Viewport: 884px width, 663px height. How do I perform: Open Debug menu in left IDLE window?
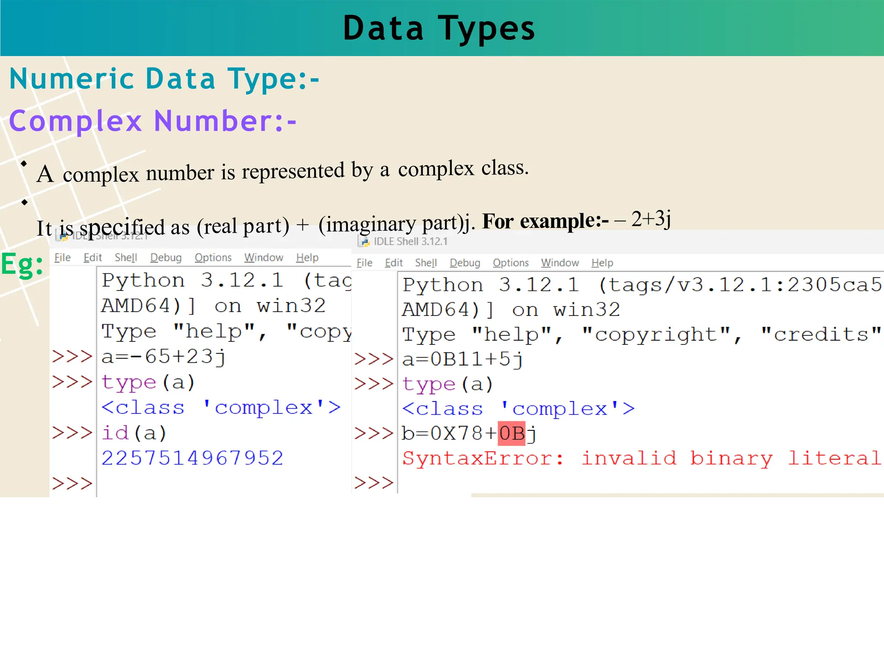pyautogui.click(x=166, y=258)
